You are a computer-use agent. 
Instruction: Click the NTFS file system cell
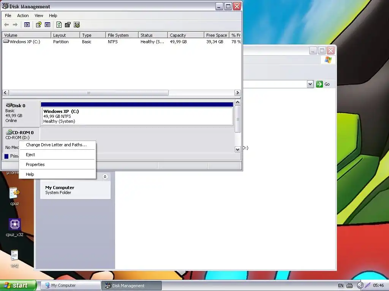pyautogui.click(x=112, y=42)
